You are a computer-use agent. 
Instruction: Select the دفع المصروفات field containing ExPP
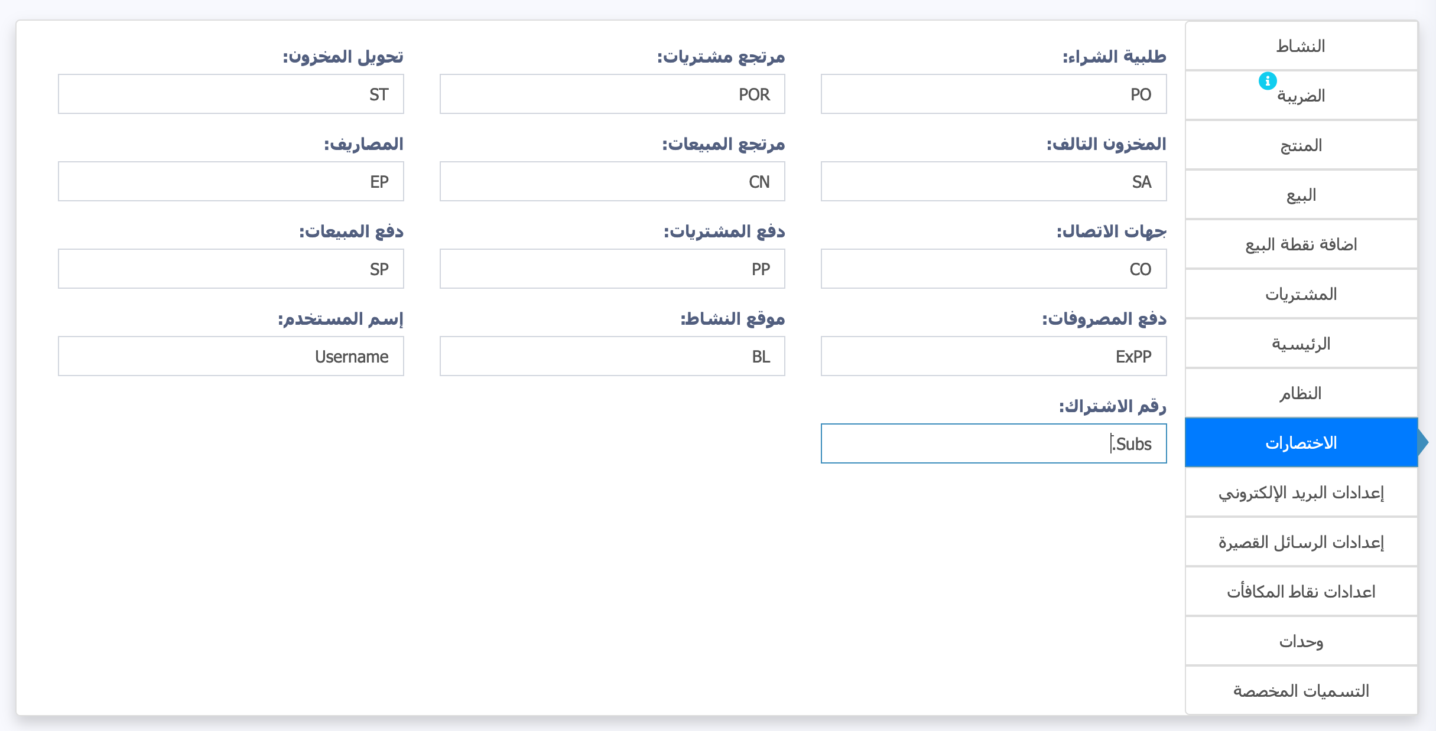tap(993, 356)
